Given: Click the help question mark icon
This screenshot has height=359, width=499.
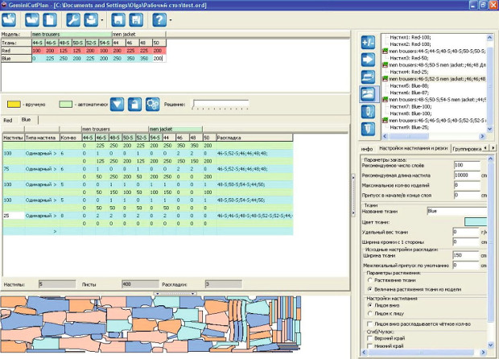Looking at the screenshot, I should point(159,19).
